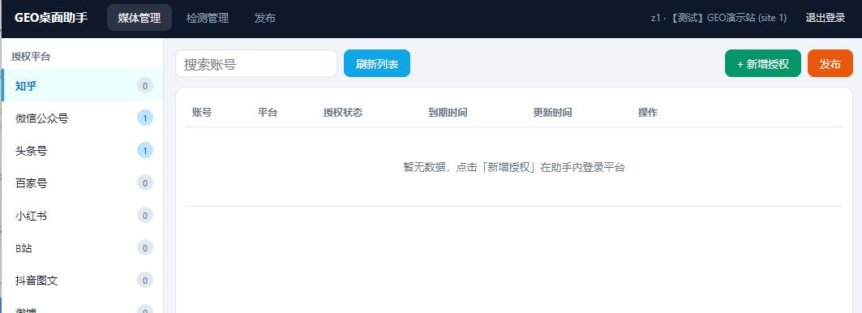The height and width of the screenshot is (313, 862).
Task: Select B站 platform
Action: point(83,248)
